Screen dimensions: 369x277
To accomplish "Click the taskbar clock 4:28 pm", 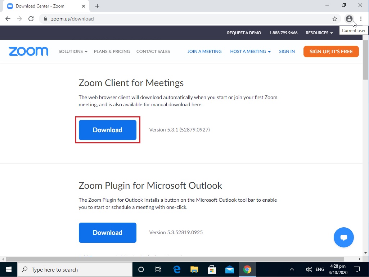I will coord(338,269).
